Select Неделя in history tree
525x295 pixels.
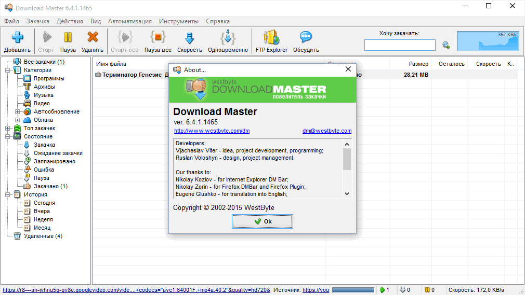point(43,219)
